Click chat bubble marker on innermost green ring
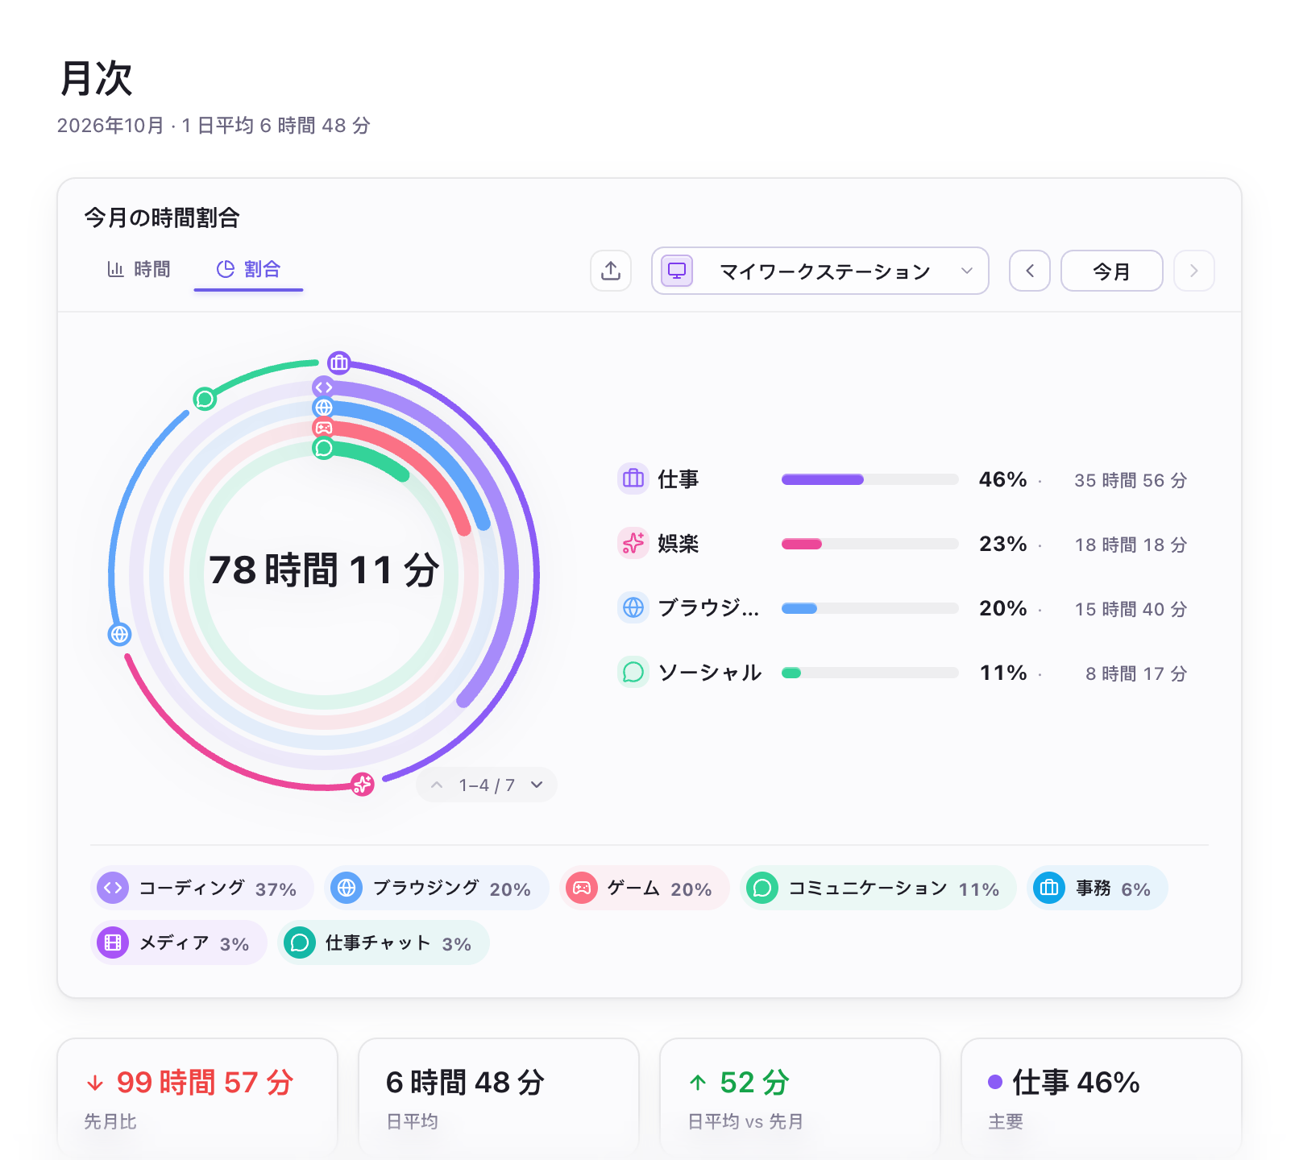Screen dimensions: 1299x1160 click(x=324, y=448)
